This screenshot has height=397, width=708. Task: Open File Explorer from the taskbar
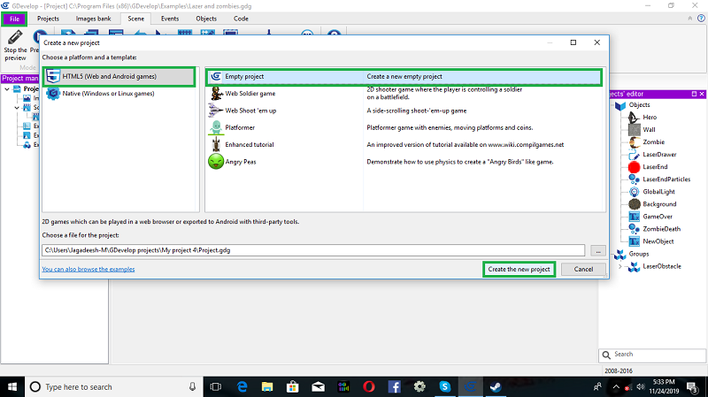tap(267, 387)
